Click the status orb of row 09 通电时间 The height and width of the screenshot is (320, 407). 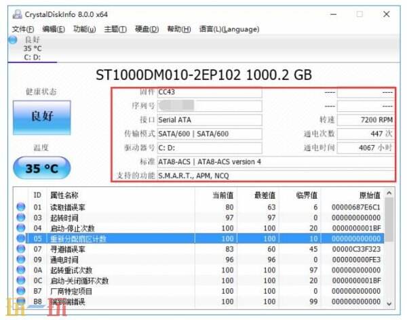pyautogui.click(x=21, y=260)
